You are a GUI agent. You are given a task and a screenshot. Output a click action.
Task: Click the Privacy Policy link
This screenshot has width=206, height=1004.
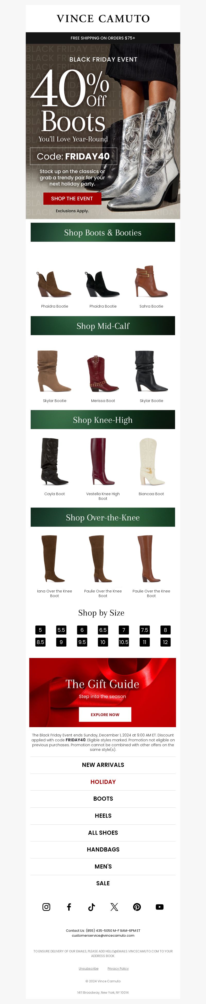[x=118, y=968]
